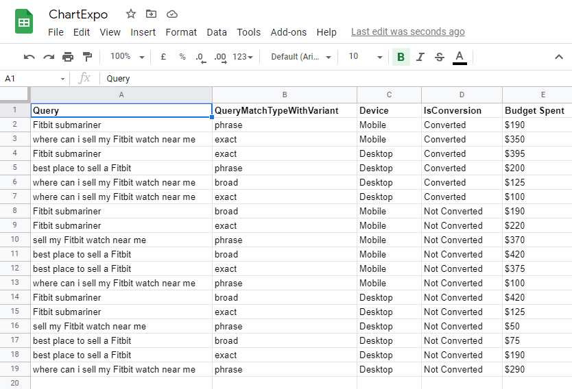The width and height of the screenshot is (572, 389).
Task: Open 'Last edit was seconds ago' link
Action: (408, 32)
